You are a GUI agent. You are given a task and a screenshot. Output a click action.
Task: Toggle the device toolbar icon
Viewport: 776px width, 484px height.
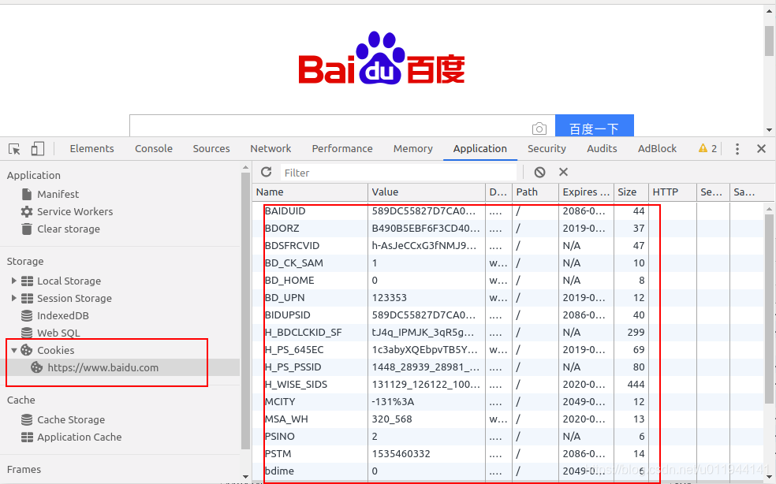[x=38, y=149]
